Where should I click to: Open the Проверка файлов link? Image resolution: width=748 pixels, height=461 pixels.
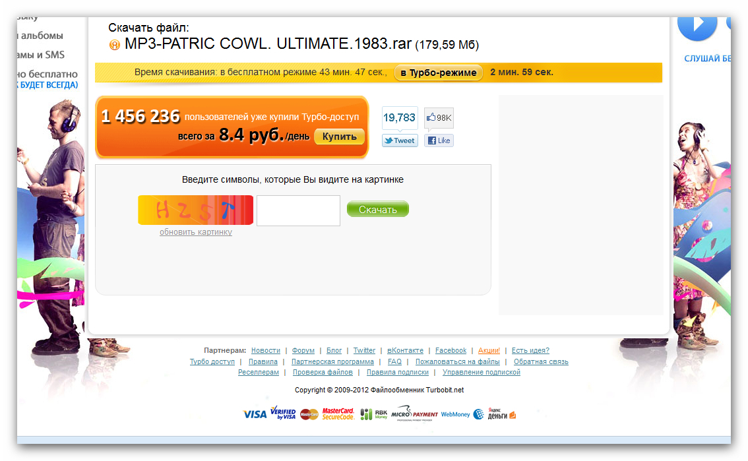(323, 373)
